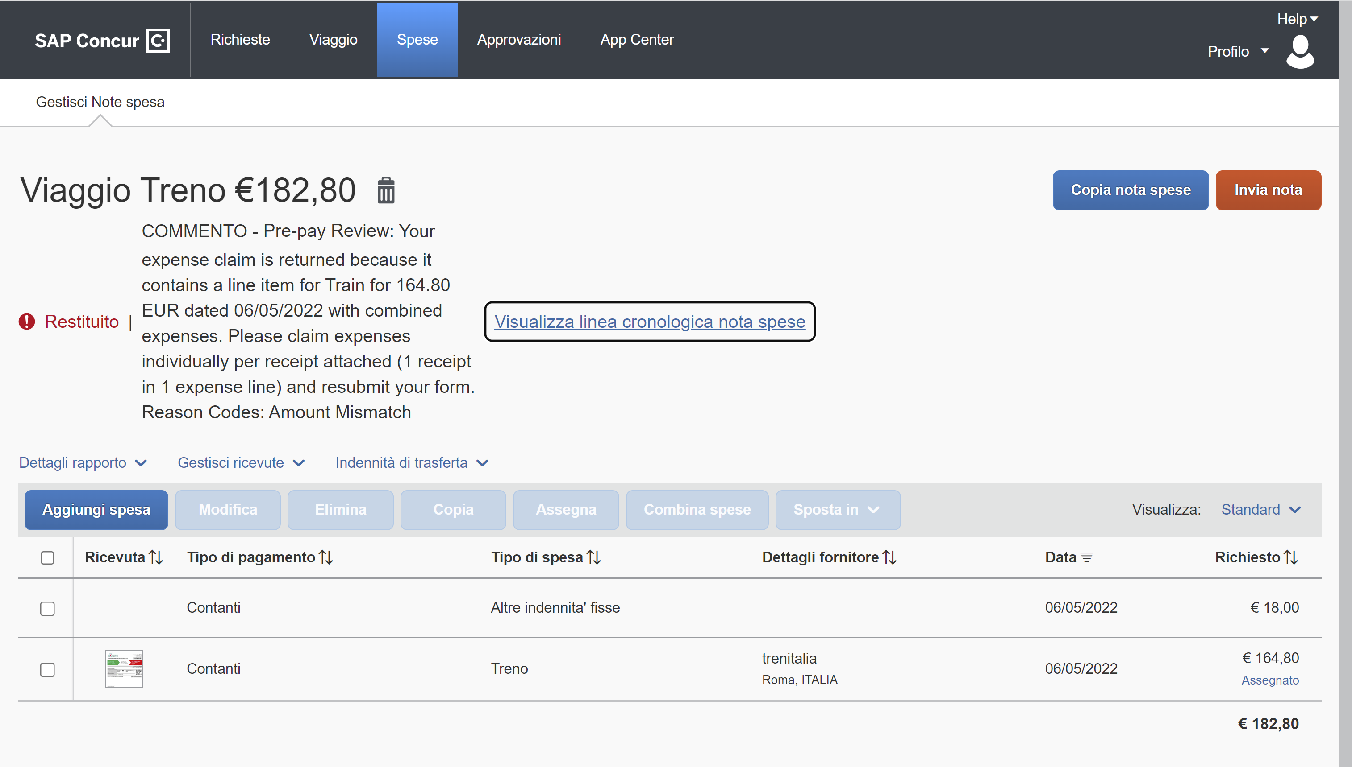Check the Altre indennita' fisse row
Screen dimensions: 1352x767
47,608
